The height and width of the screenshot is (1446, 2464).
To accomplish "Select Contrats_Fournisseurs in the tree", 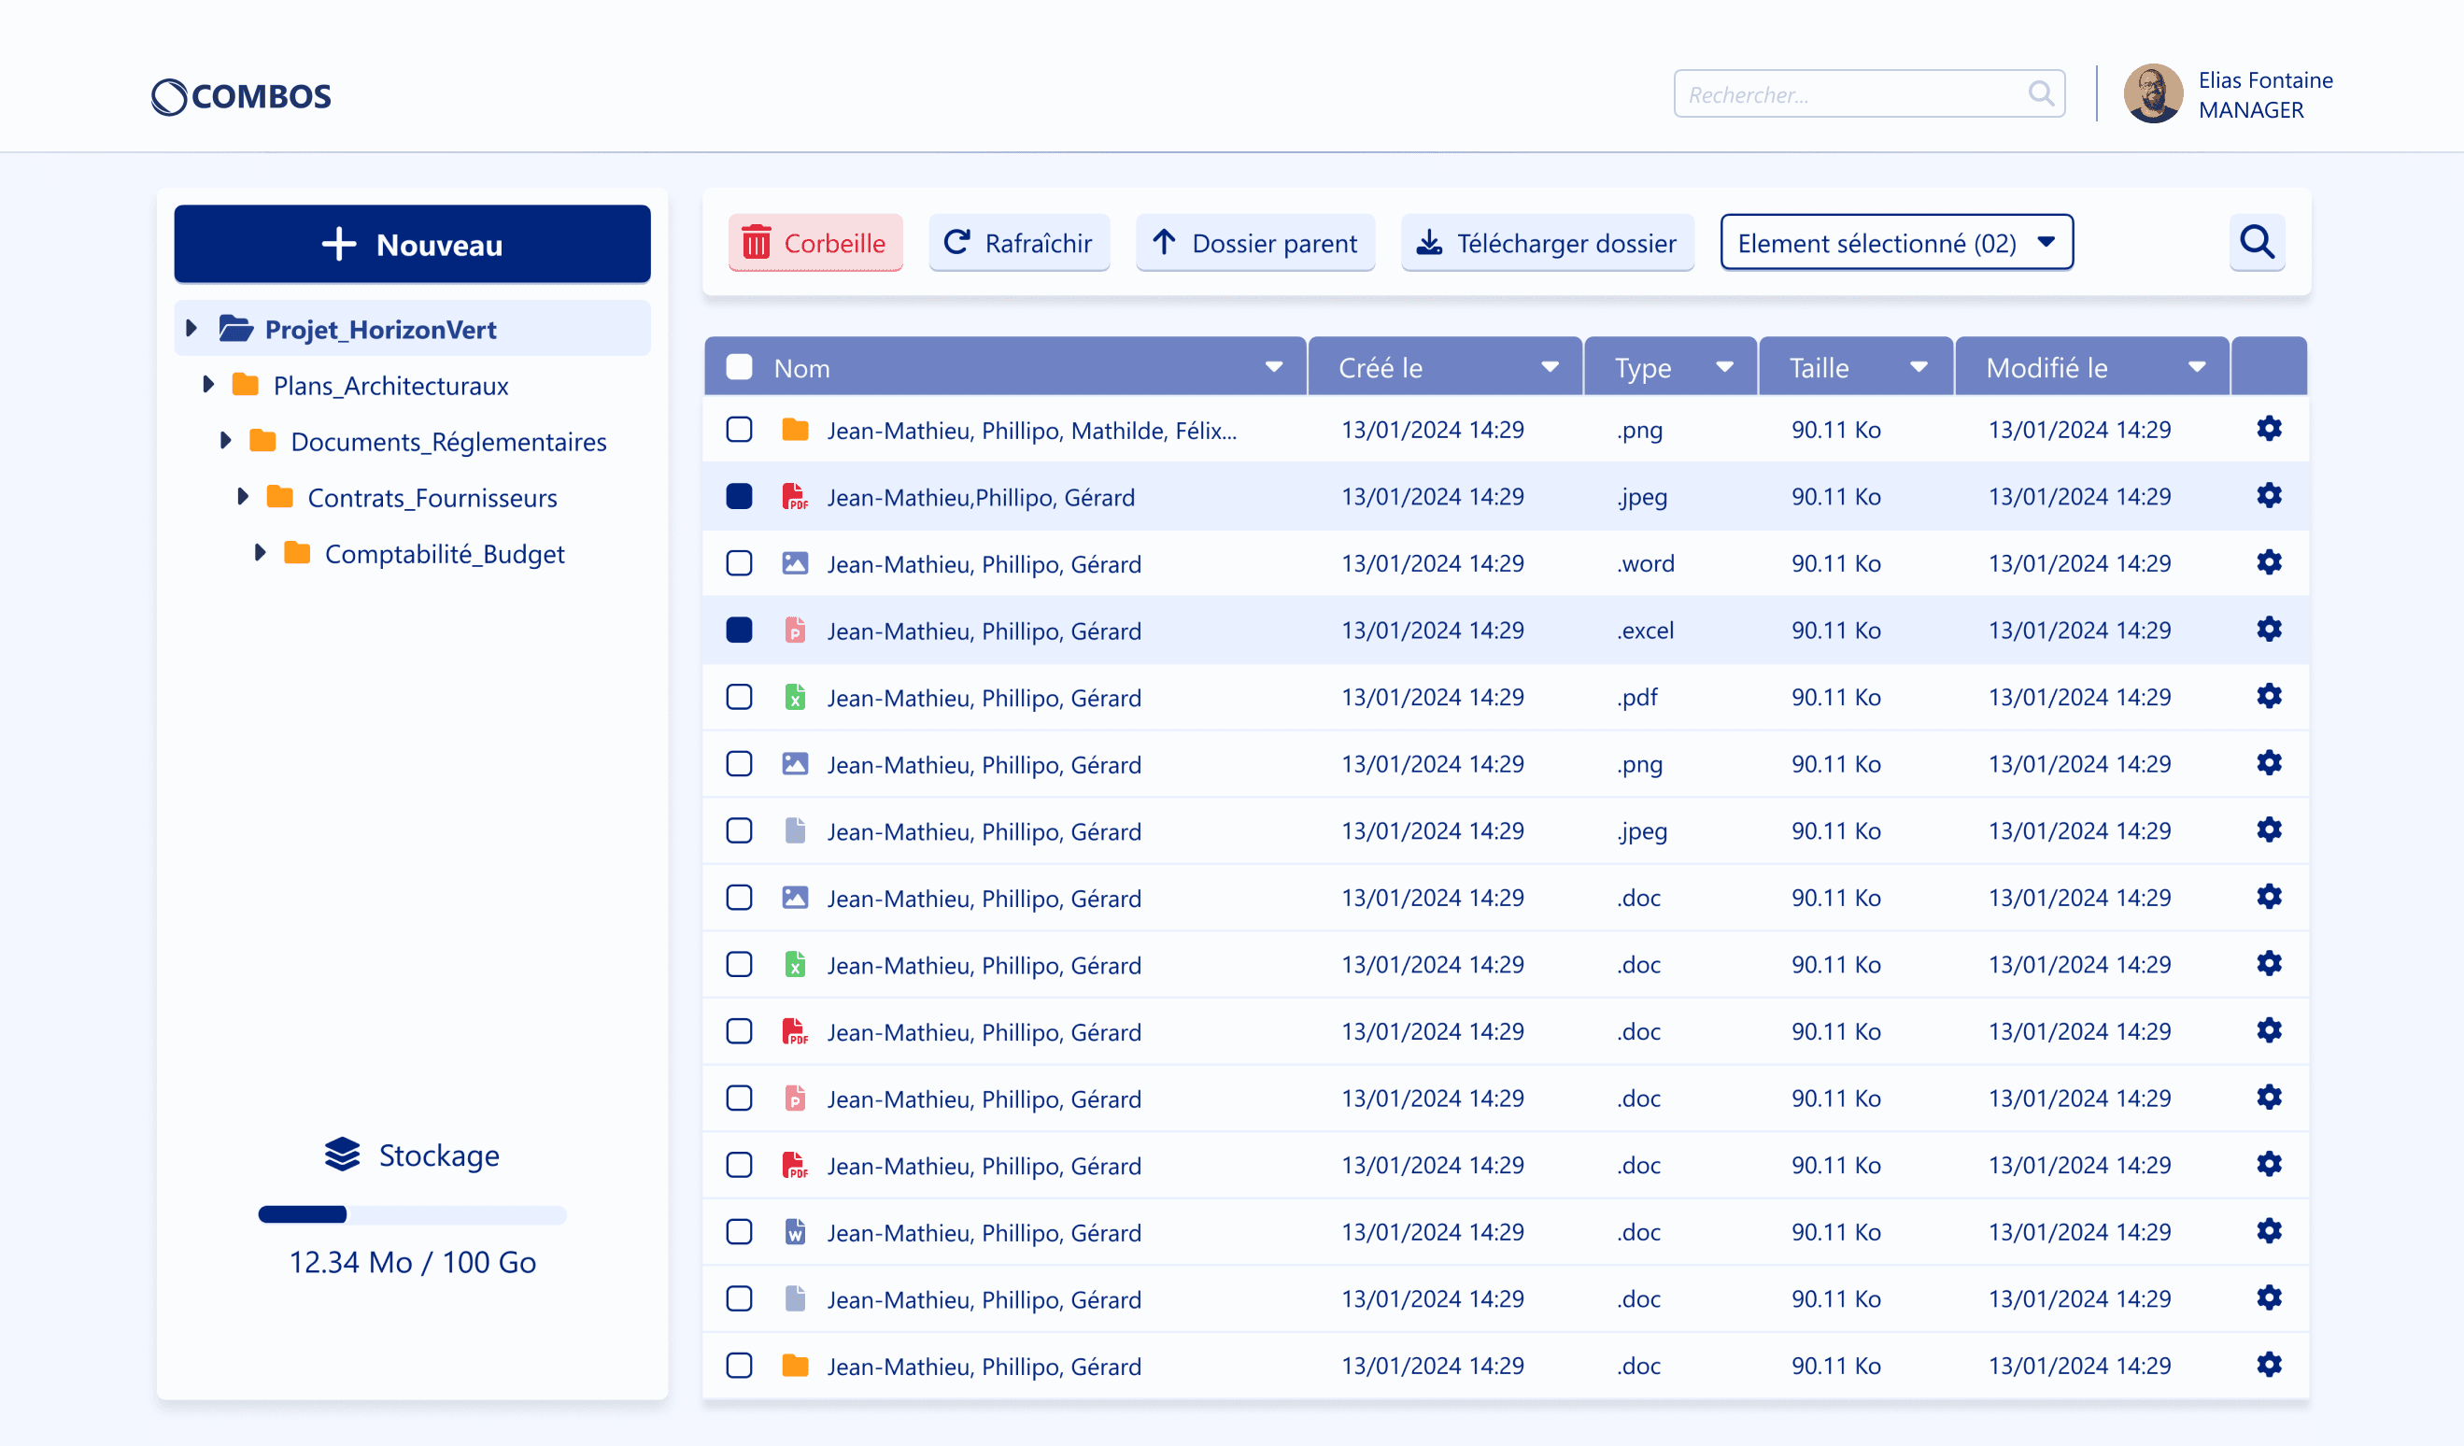I will 432,498.
